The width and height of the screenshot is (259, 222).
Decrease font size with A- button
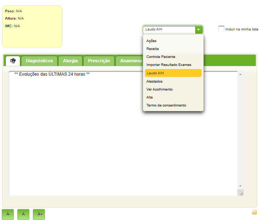[x=8, y=214]
